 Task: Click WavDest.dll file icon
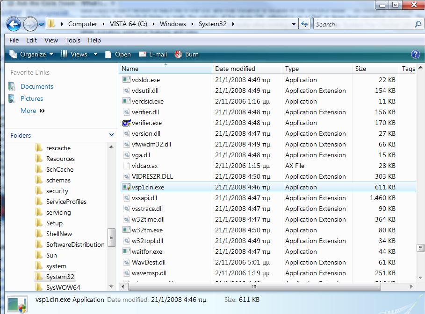pyautogui.click(x=126, y=262)
